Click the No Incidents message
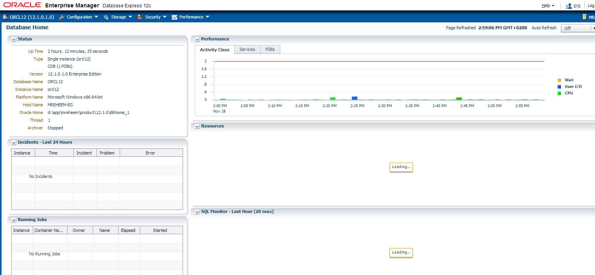The image size is (595, 275). point(41,176)
